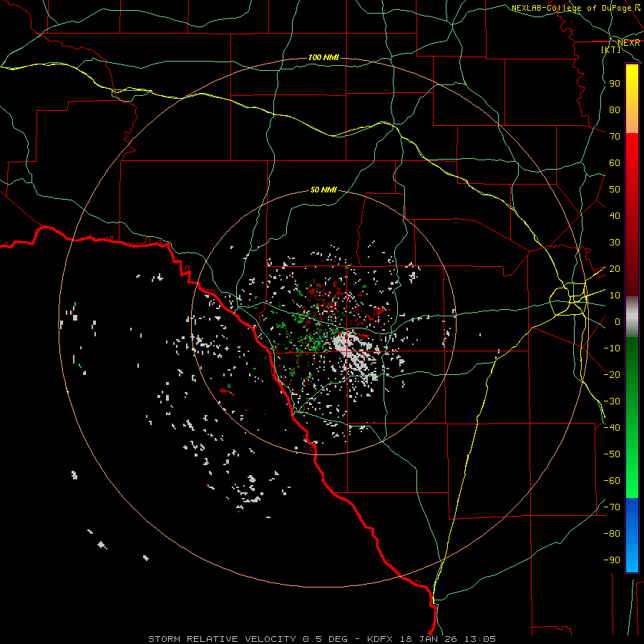Click the 0.5 DEG elevation text

(326, 639)
